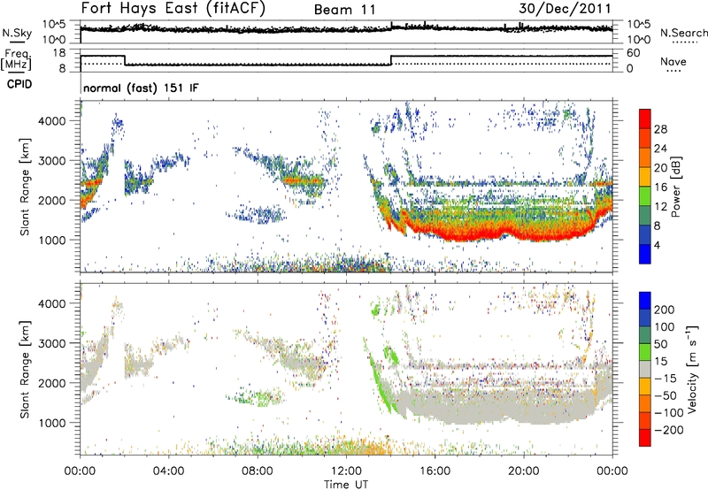Click the 'N.Search' legend label

(683, 33)
